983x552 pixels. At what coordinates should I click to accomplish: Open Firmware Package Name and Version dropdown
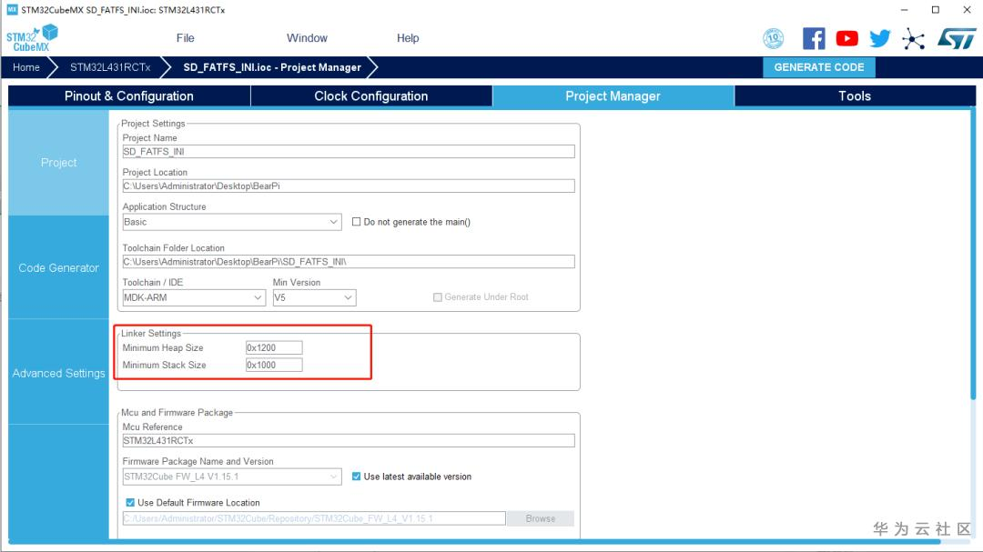(x=232, y=477)
